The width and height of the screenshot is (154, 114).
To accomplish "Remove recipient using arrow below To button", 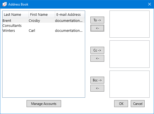I will [x=97, y=28].
